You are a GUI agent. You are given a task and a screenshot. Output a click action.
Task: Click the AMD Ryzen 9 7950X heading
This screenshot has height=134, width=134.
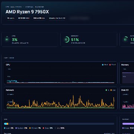tap(27, 12)
